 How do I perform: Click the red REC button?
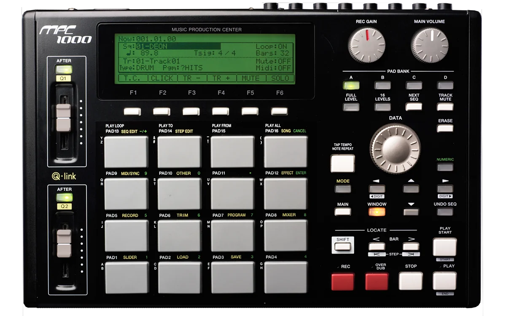[x=343, y=281]
